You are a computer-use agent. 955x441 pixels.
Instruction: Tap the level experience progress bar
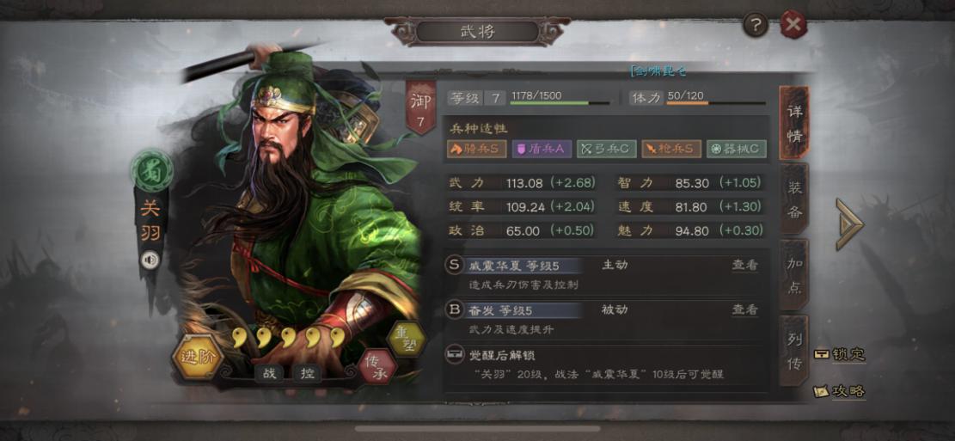click(559, 103)
